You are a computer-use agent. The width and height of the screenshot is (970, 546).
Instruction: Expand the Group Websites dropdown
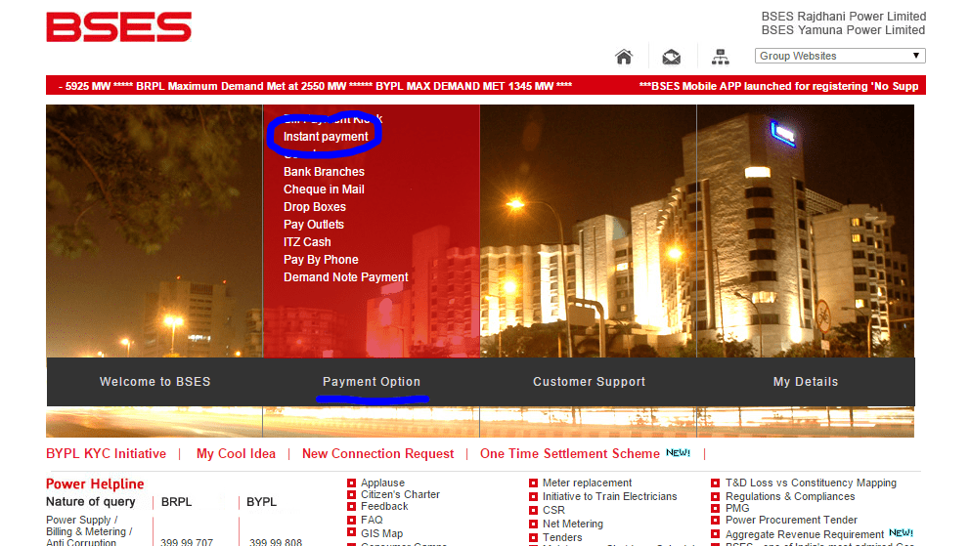point(840,56)
